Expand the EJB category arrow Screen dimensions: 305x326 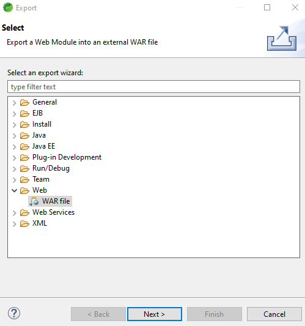pyautogui.click(x=14, y=114)
